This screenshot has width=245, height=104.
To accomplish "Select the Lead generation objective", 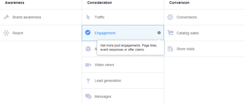I will (x=108, y=81).
